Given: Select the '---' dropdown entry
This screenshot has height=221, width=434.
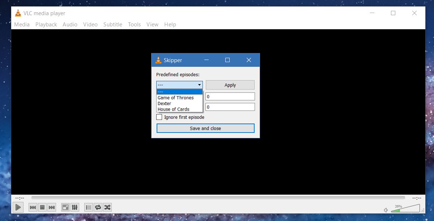Looking at the screenshot, I should pos(179,92).
